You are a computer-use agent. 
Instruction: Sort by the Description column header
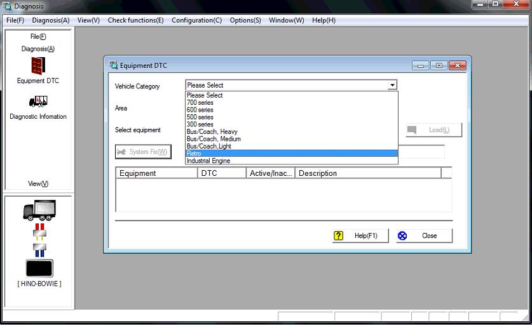368,173
